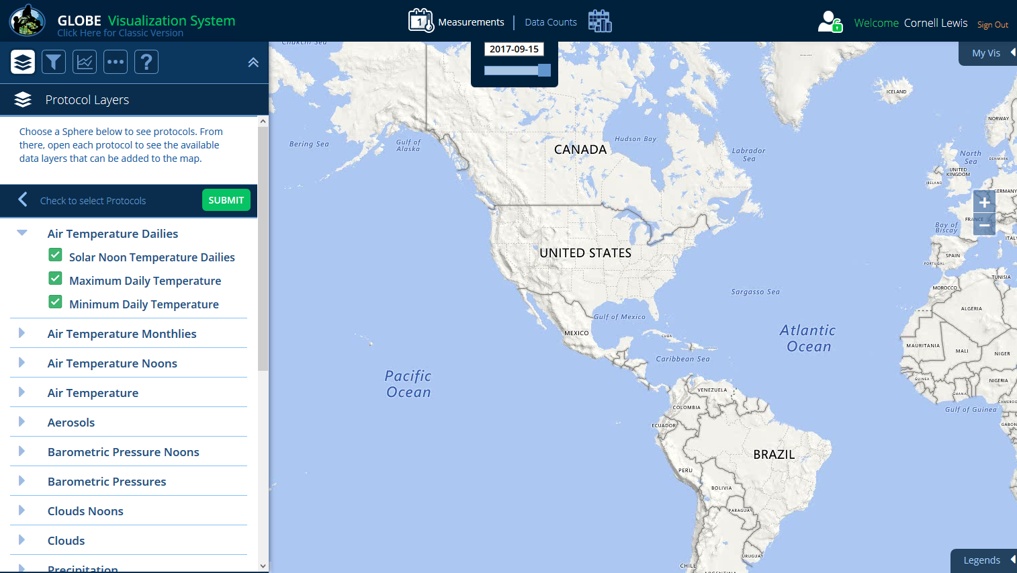The image size is (1017, 573).
Task: Uncheck Minimum Daily Temperature
Action: click(x=55, y=302)
